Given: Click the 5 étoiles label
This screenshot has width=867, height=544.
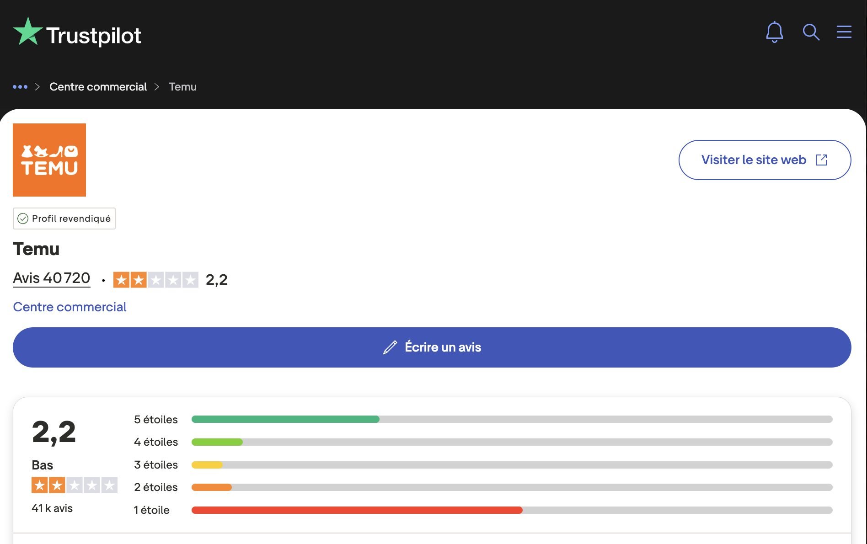Looking at the screenshot, I should 156,419.
